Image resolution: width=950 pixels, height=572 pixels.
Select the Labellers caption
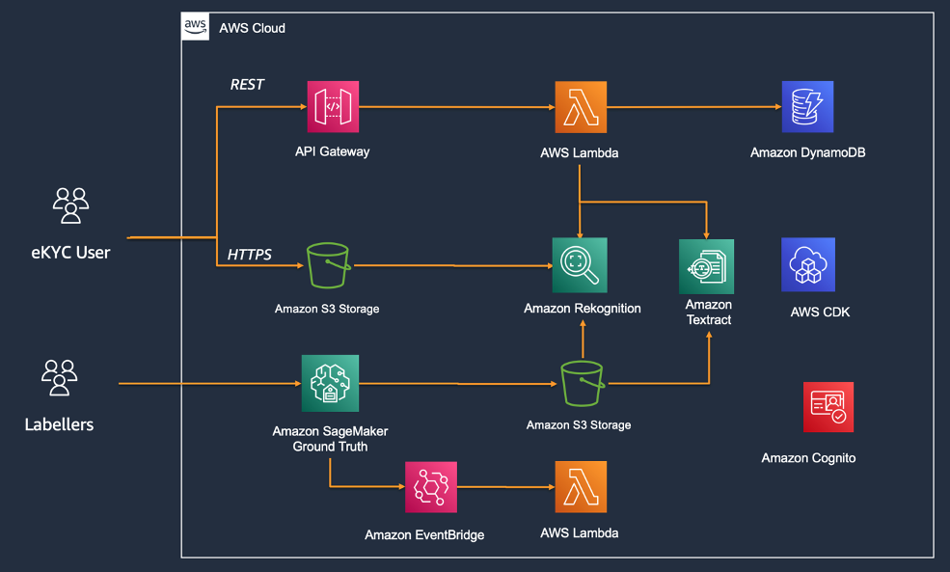click(x=60, y=424)
